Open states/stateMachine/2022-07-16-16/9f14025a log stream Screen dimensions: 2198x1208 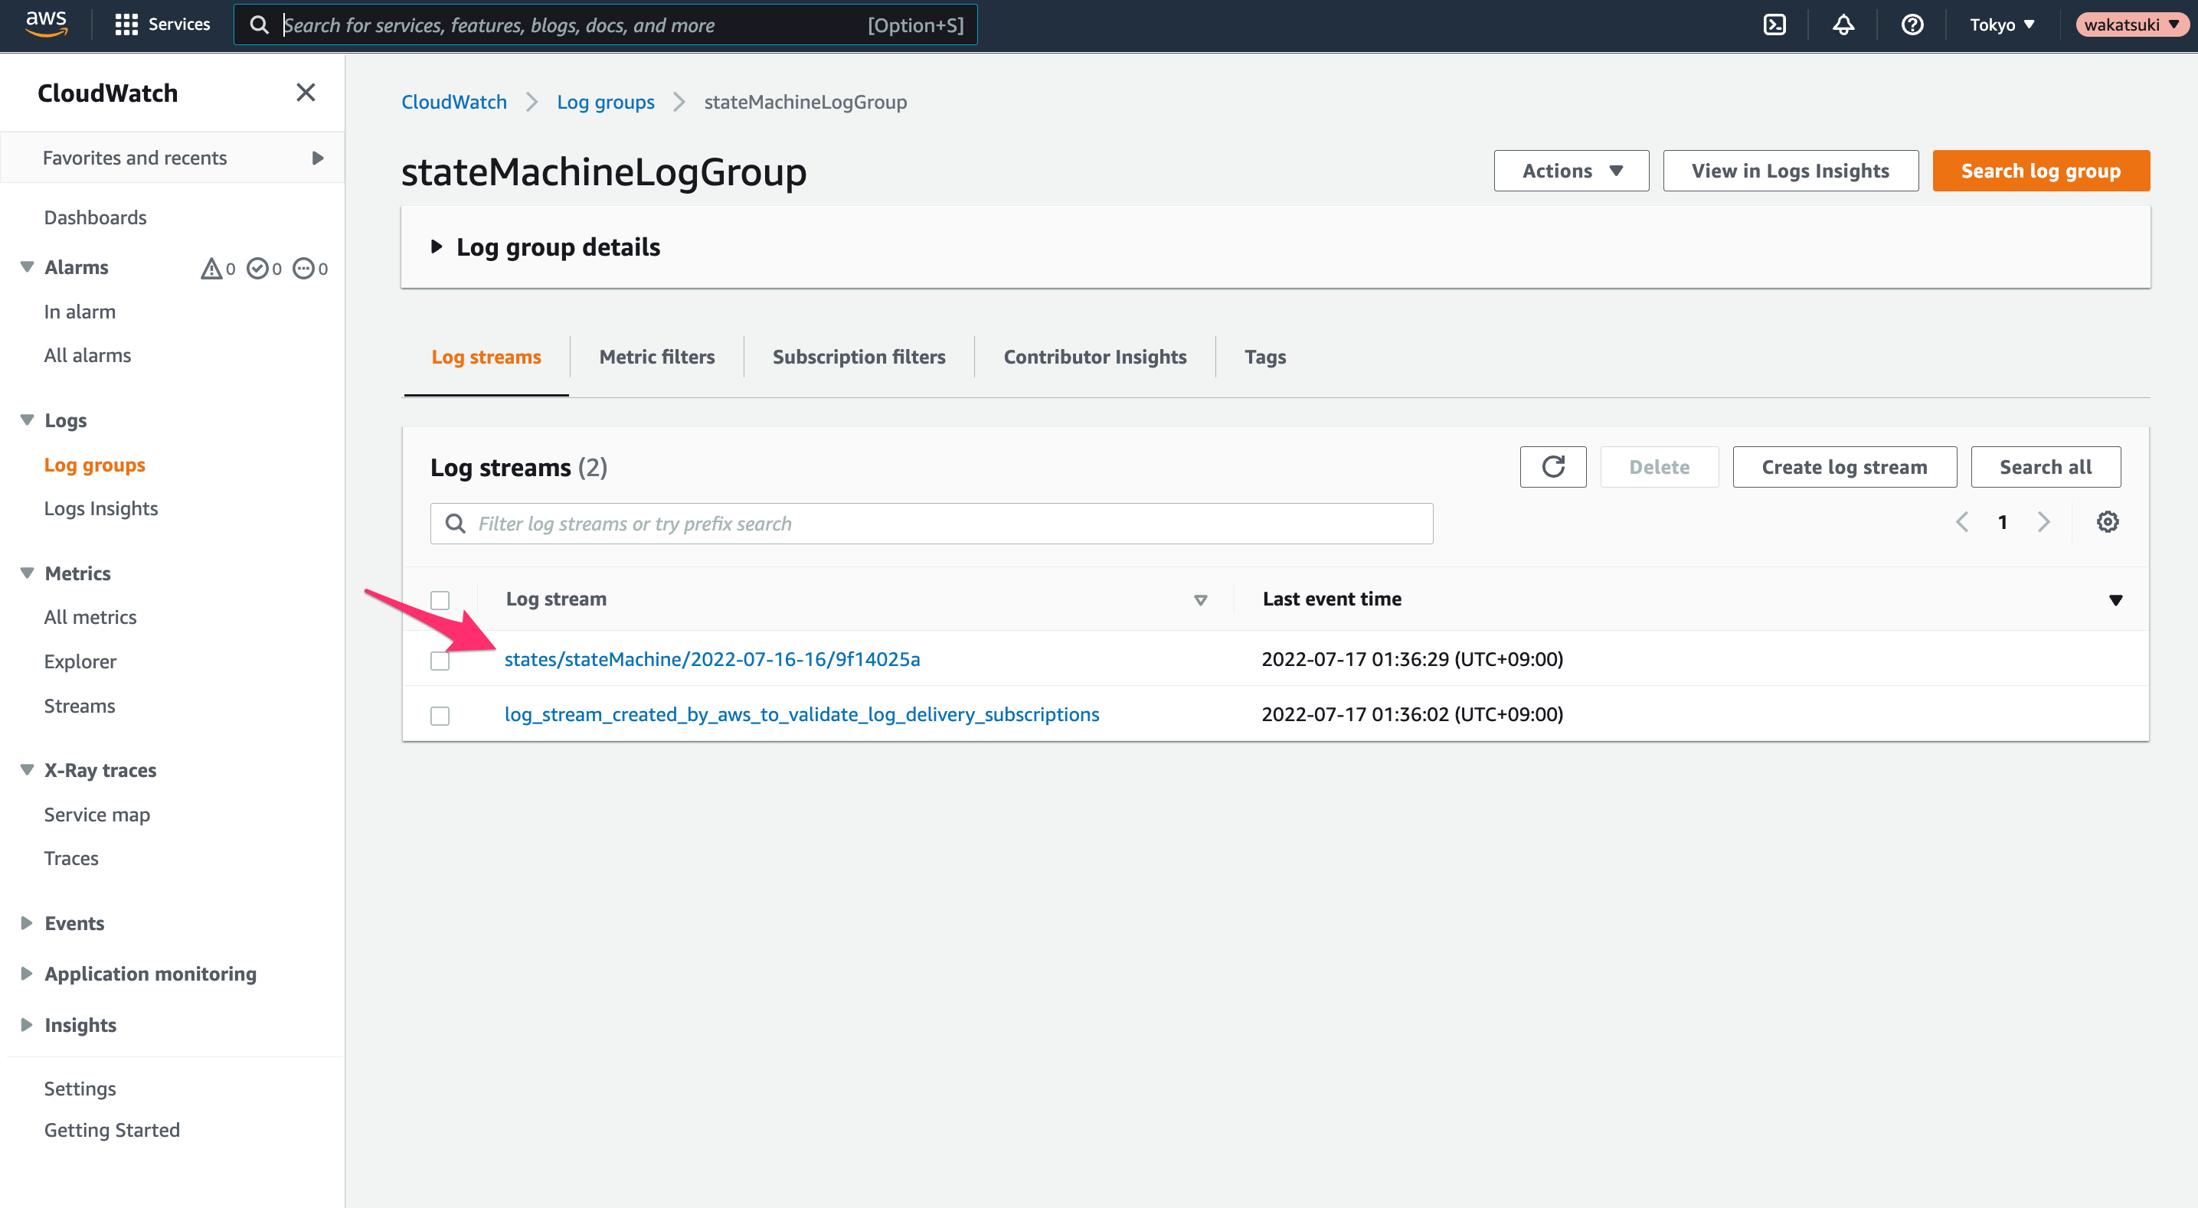point(711,658)
